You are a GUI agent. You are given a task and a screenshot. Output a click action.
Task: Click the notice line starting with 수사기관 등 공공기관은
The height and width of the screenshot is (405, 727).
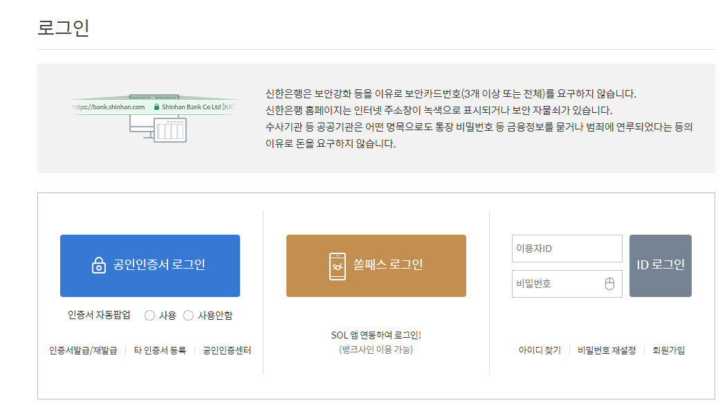click(x=479, y=127)
